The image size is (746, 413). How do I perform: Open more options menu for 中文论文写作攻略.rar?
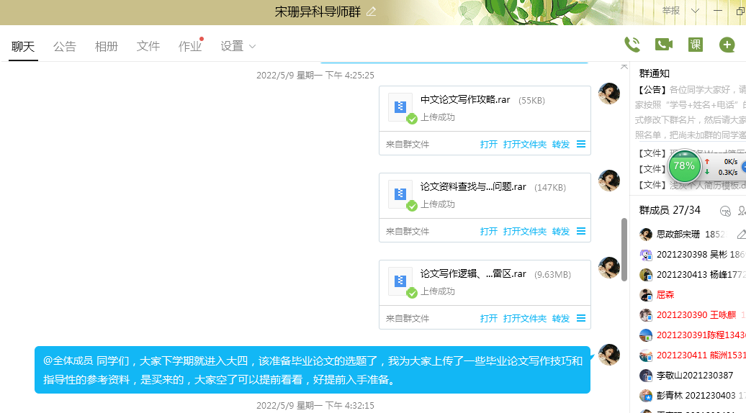(581, 144)
